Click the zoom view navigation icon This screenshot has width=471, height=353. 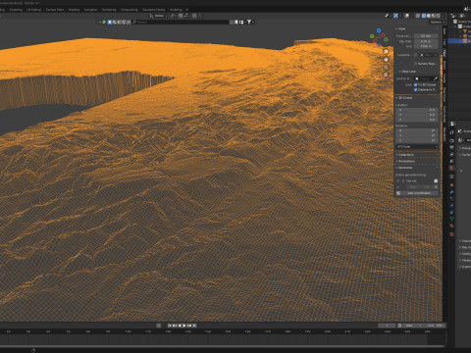(386, 51)
